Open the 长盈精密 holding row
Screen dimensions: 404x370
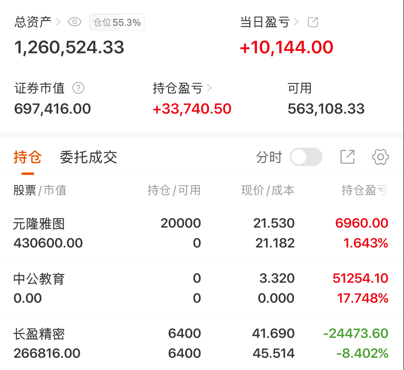pyautogui.click(x=202, y=343)
